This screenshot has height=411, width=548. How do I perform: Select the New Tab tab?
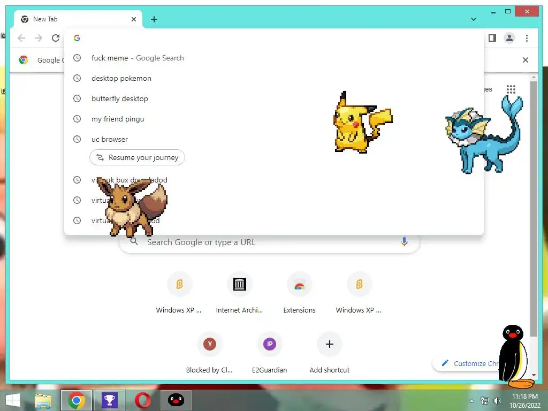click(x=78, y=19)
